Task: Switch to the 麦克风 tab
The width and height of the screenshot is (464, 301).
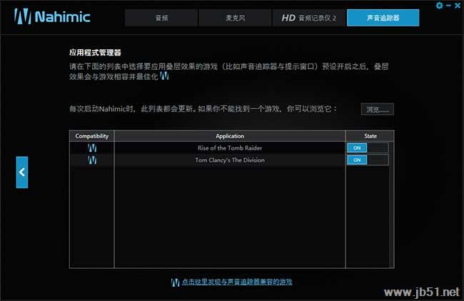Action: coord(235,18)
